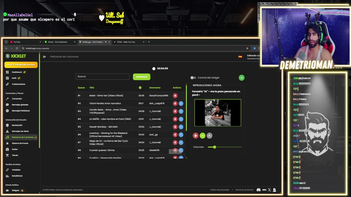This screenshot has height=197, width=351.
Task: Select the Cuando quieres | SinVoz row
Action: click(x=131, y=150)
